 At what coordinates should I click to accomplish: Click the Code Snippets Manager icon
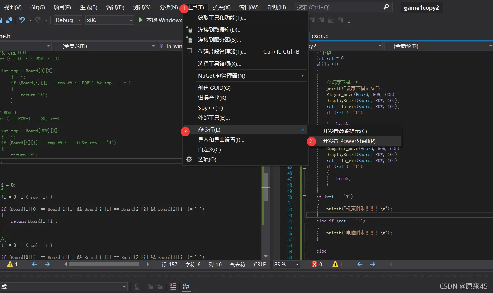click(x=189, y=51)
